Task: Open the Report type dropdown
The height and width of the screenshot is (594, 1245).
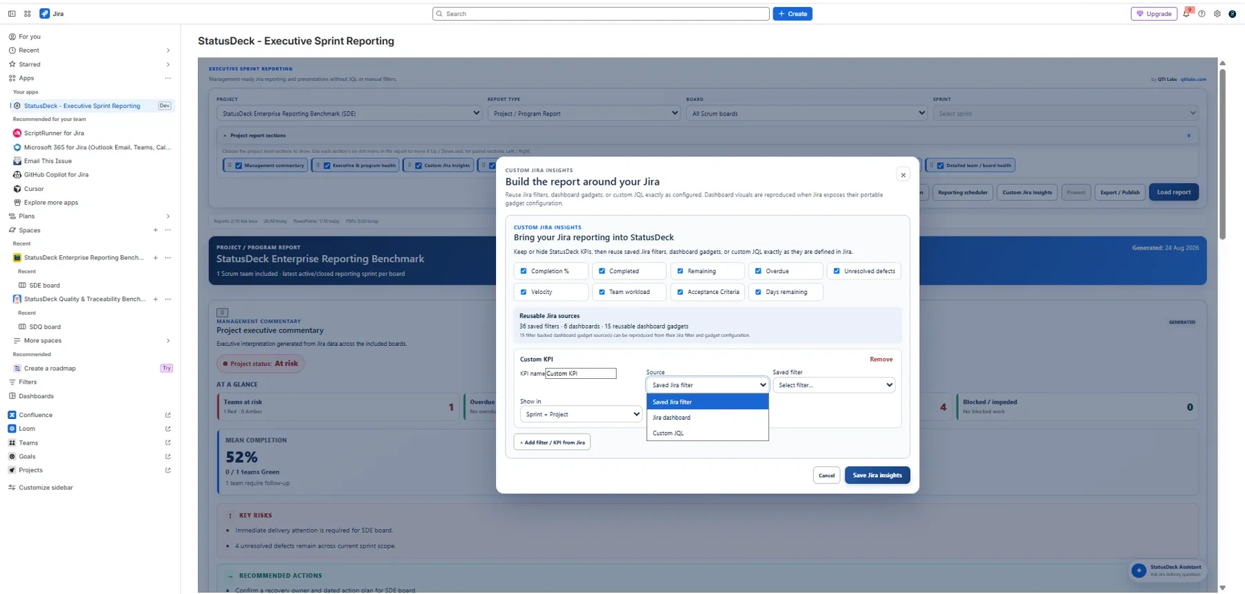Action: click(x=584, y=113)
